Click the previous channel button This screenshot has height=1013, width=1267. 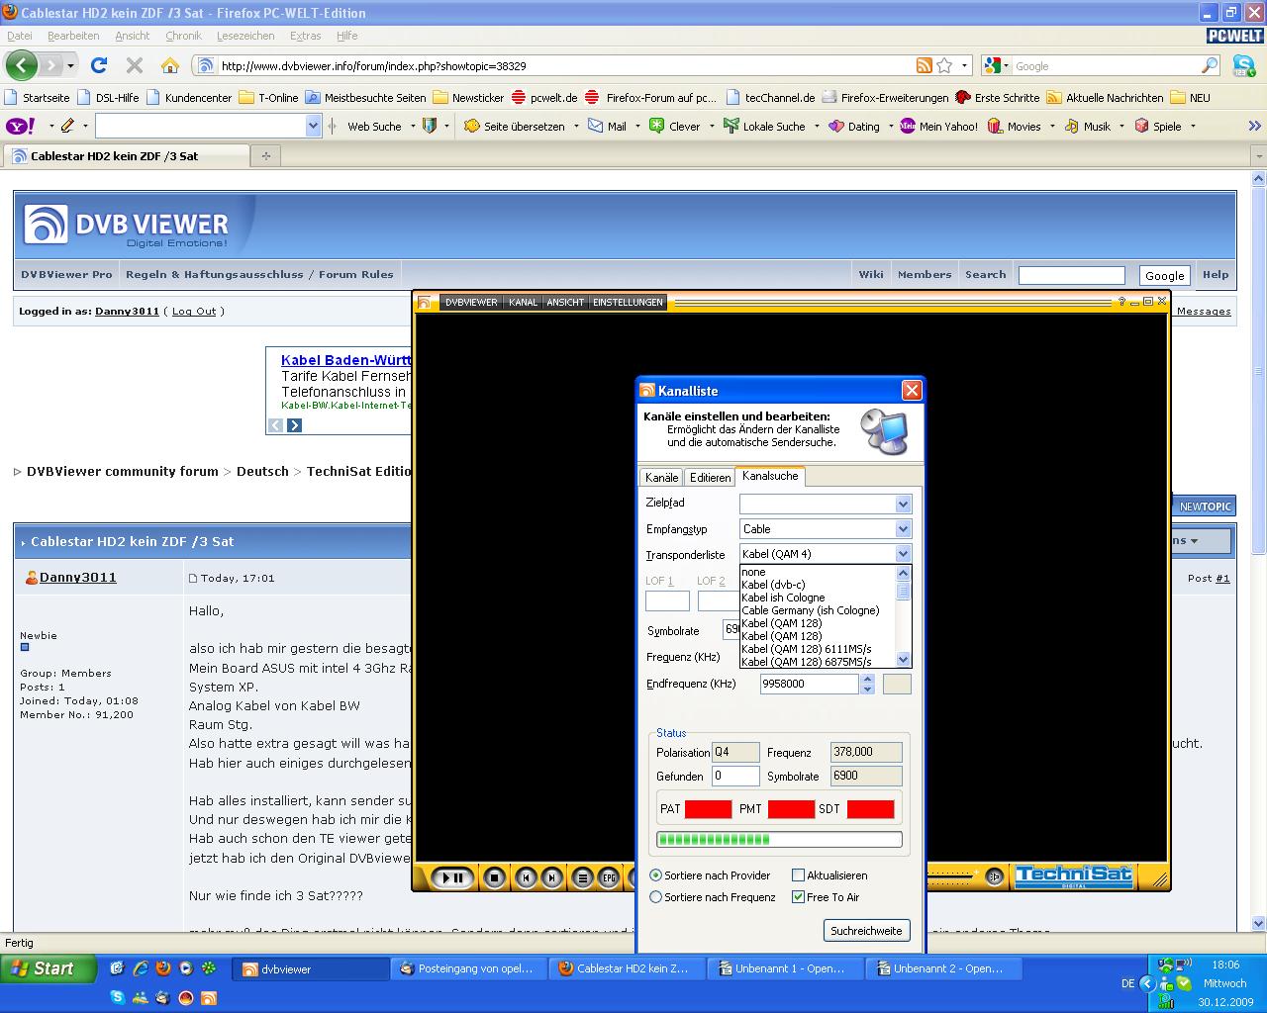click(x=528, y=877)
